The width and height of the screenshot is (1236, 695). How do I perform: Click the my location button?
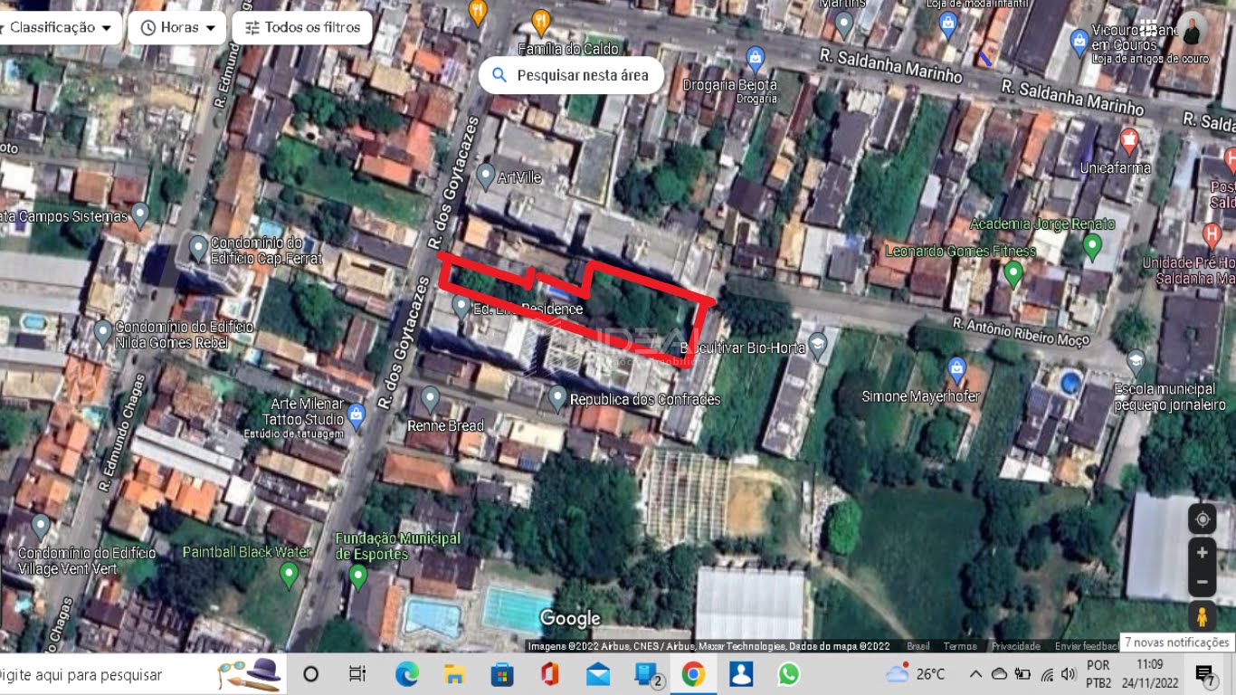click(1203, 519)
